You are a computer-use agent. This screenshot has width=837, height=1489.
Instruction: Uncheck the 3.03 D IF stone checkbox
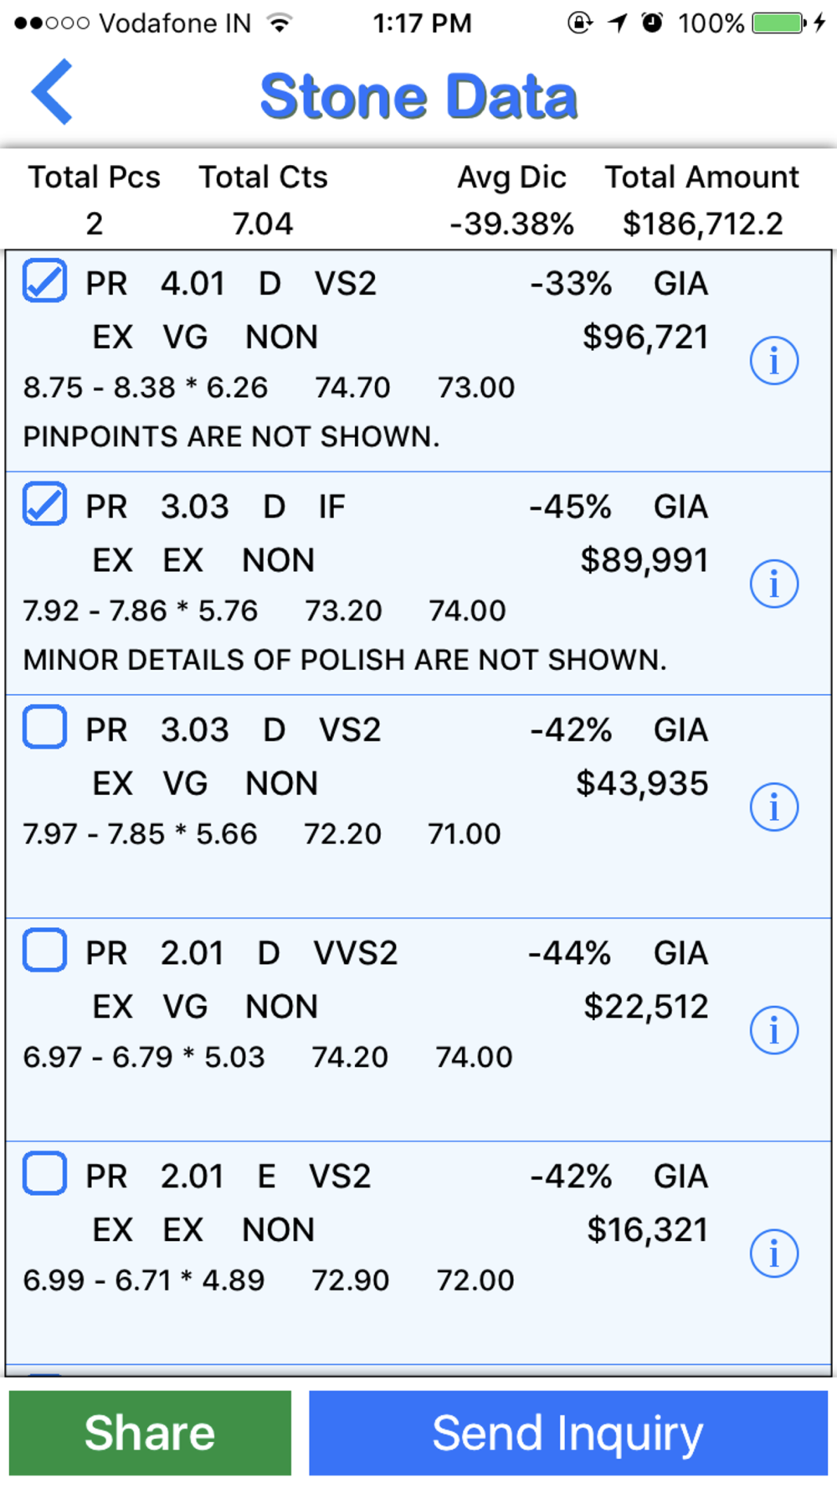click(44, 503)
